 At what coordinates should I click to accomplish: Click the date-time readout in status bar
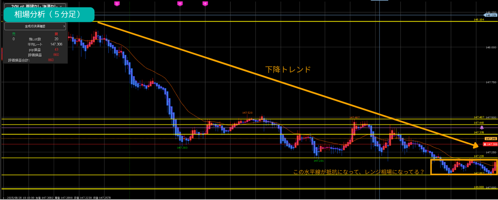coord(21,198)
